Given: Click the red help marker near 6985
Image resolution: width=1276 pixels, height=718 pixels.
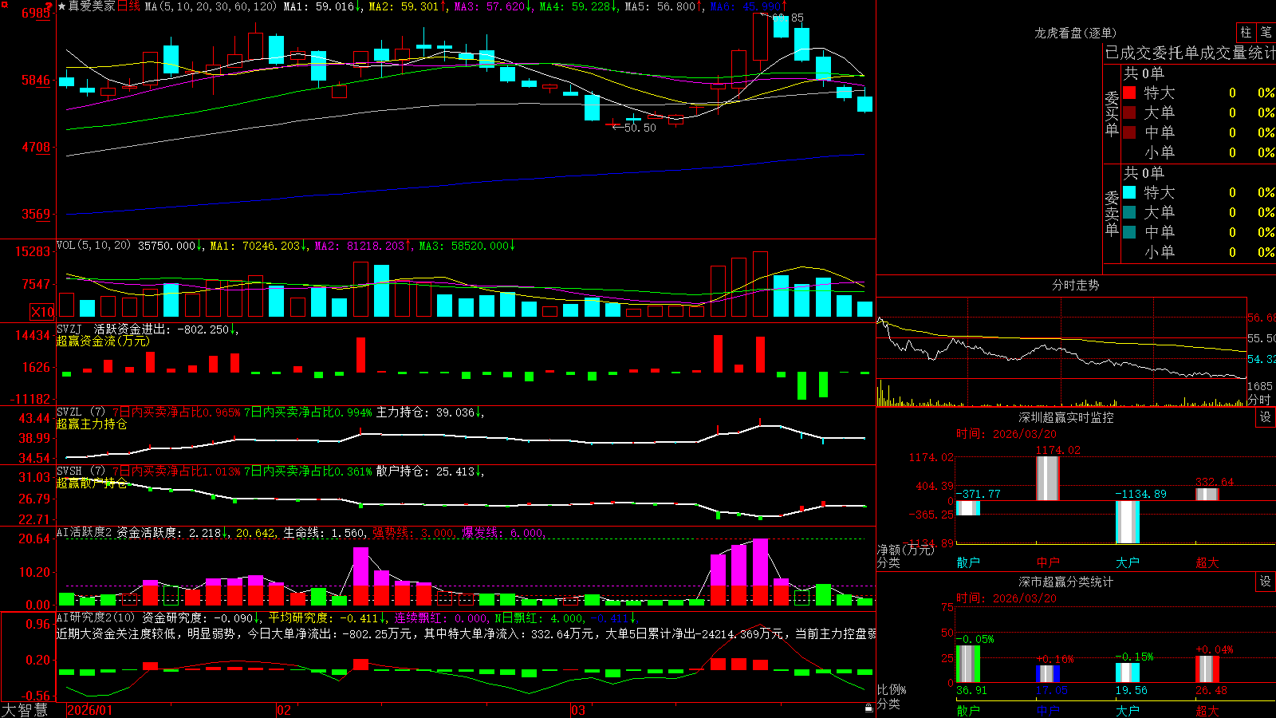Looking at the screenshot, I should pyautogui.click(x=50, y=8).
